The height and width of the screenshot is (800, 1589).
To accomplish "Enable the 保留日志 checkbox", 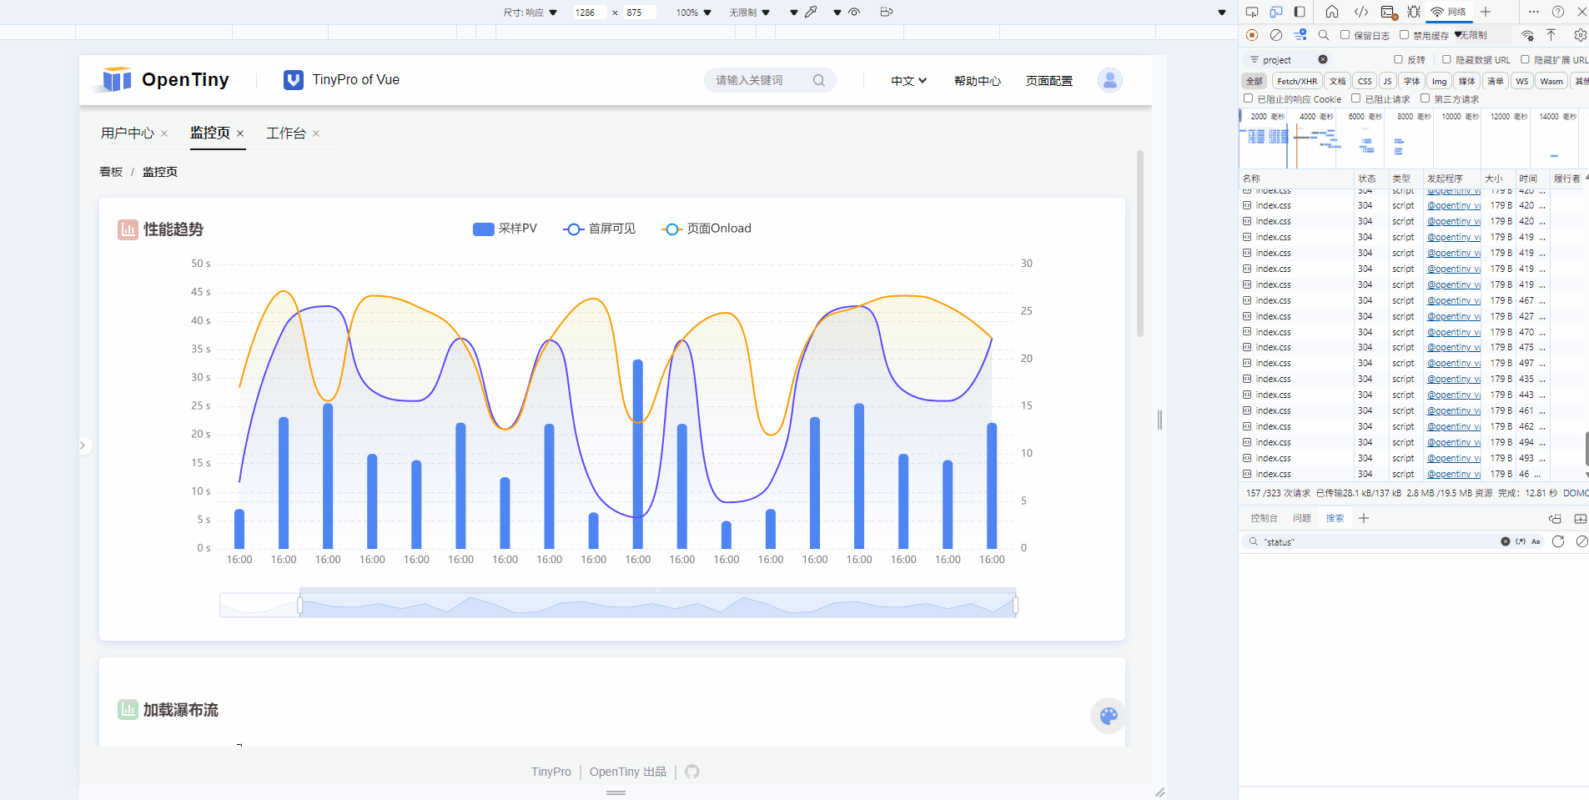I will [x=1345, y=35].
